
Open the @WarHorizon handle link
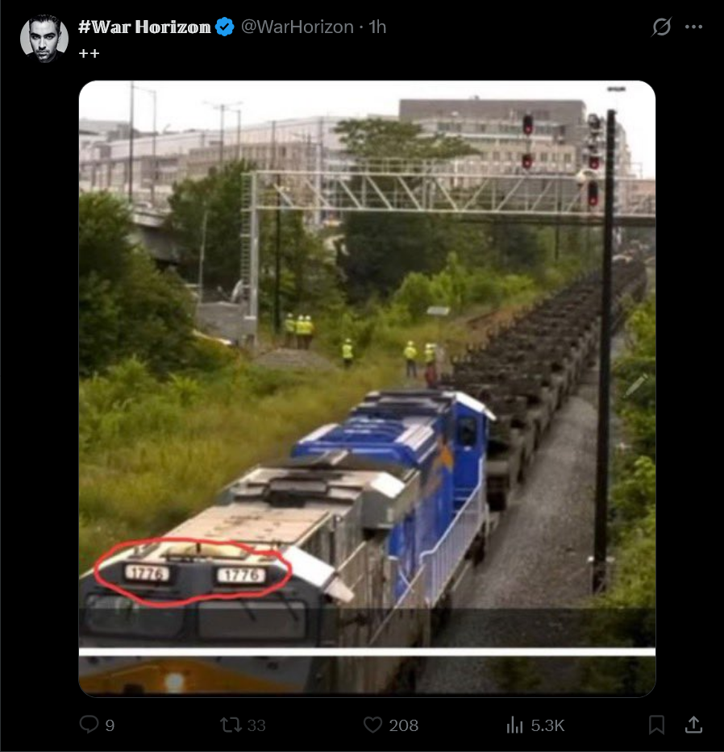click(297, 27)
